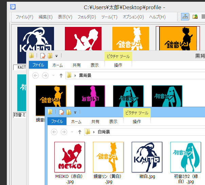Go up one level in the 黒背景 window

click(61, 75)
